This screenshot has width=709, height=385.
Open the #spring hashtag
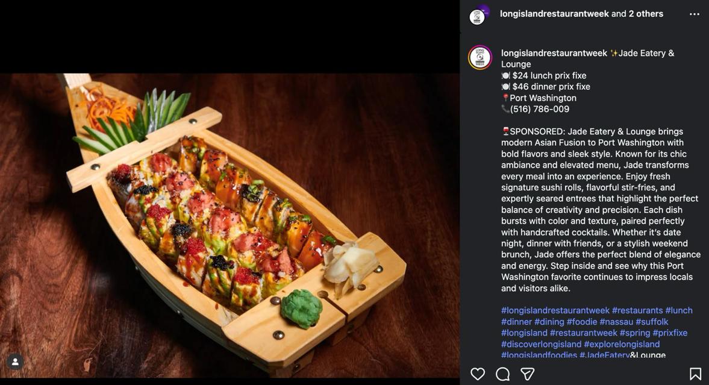pos(635,333)
